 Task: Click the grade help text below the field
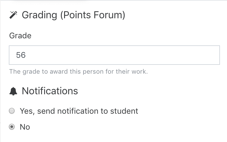click(79, 72)
